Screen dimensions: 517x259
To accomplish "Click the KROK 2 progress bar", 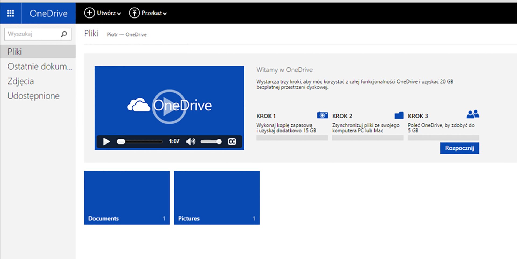I will click(x=368, y=138).
